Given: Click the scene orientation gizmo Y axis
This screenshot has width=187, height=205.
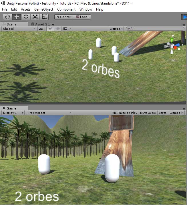Looking at the screenshot, I should coord(172,40).
